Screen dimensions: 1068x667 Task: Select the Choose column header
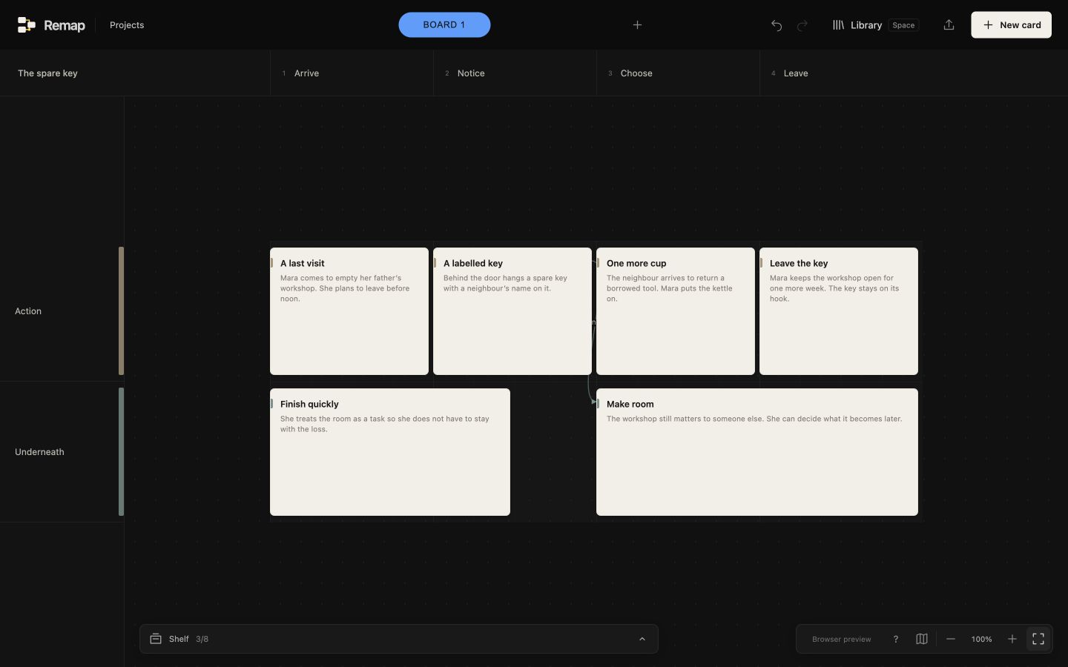point(679,73)
